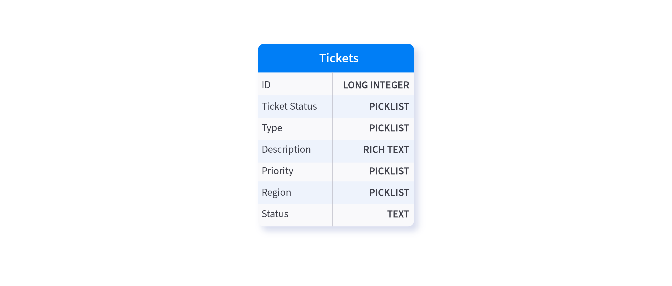Click the RICH TEXT data type
672x286 pixels.
386,150
